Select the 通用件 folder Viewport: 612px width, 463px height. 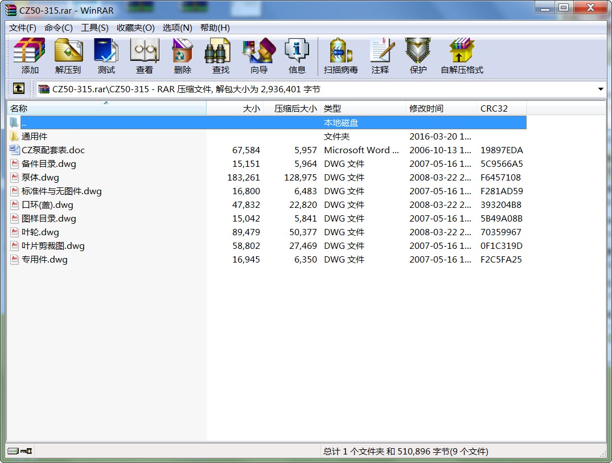coord(34,137)
